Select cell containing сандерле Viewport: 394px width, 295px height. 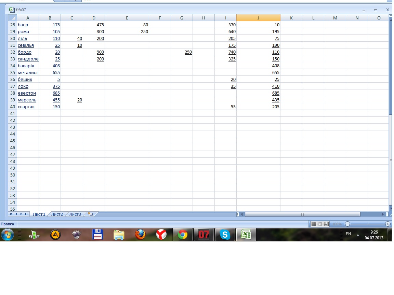(28, 59)
